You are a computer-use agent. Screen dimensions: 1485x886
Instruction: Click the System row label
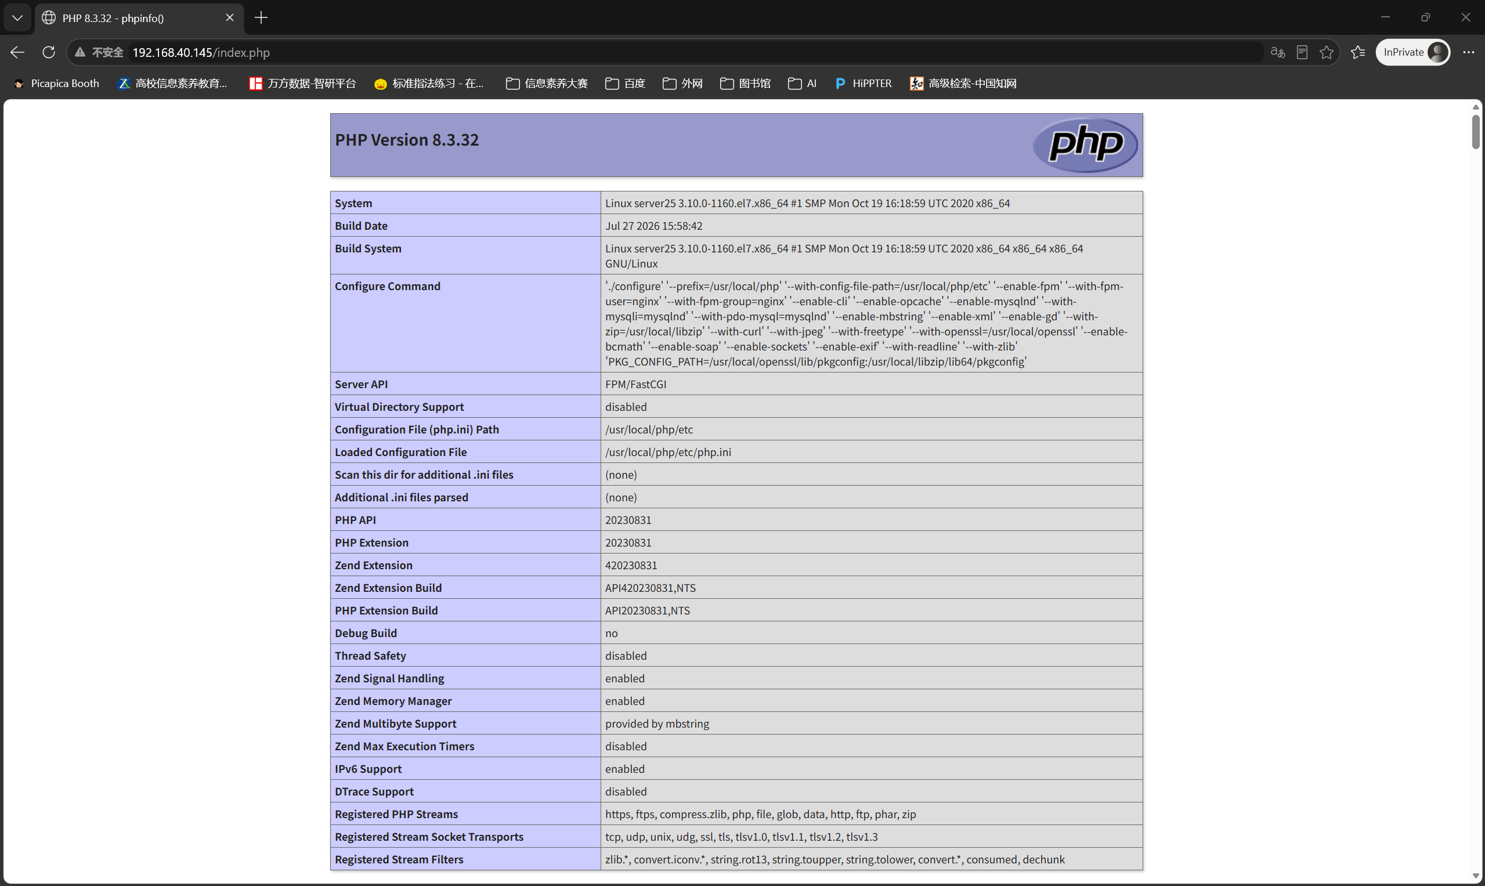(353, 203)
